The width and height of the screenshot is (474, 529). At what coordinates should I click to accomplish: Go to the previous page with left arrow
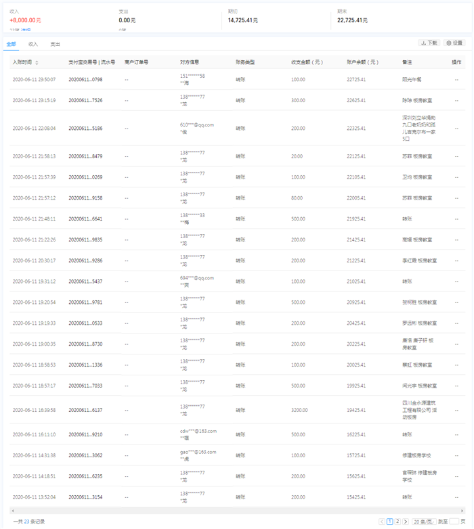coord(382,522)
